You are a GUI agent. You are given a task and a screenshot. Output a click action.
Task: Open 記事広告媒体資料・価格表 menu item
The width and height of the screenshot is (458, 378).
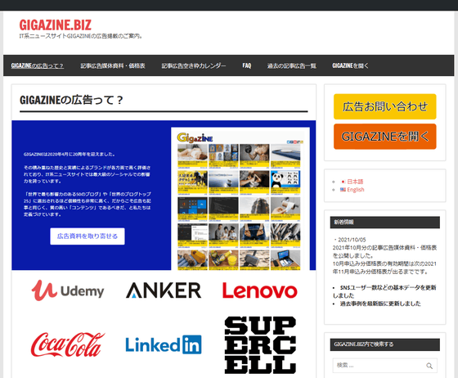pos(113,65)
